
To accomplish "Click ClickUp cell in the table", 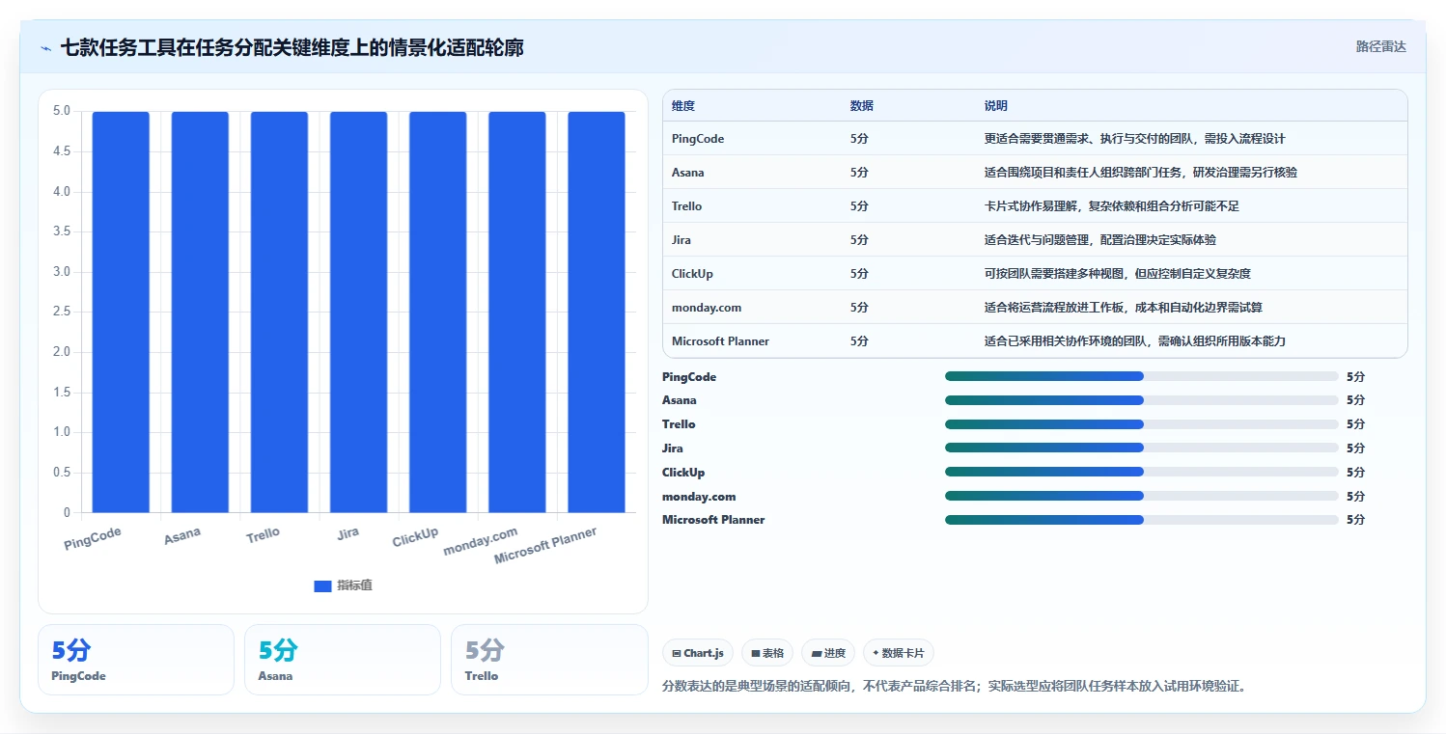I will (x=692, y=274).
